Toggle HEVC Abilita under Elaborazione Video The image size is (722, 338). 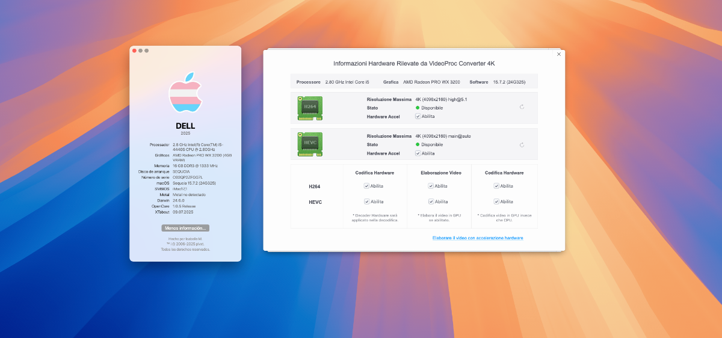click(431, 201)
